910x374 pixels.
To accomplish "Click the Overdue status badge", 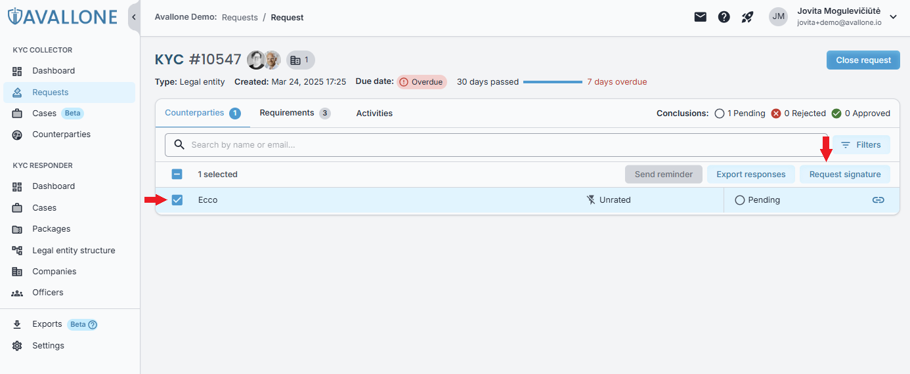I will (422, 82).
